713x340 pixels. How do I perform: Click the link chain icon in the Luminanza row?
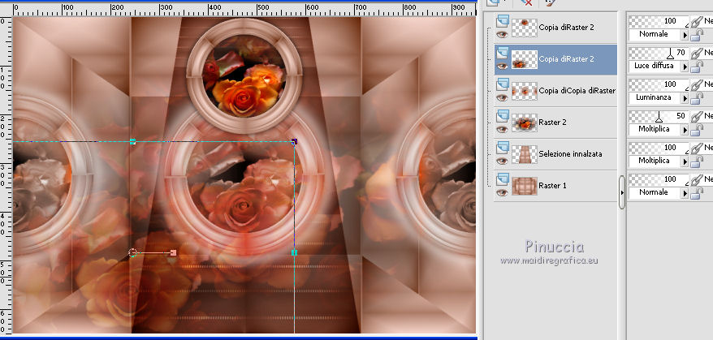[x=696, y=85]
